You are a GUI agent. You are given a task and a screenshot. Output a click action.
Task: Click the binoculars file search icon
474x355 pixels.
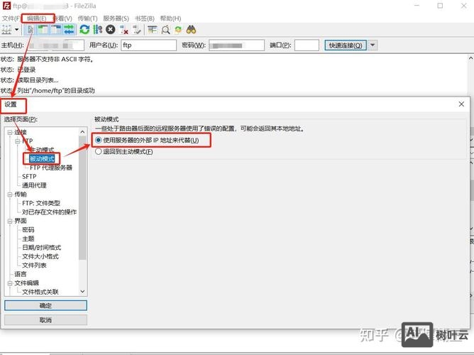click(x=191, y=30)
